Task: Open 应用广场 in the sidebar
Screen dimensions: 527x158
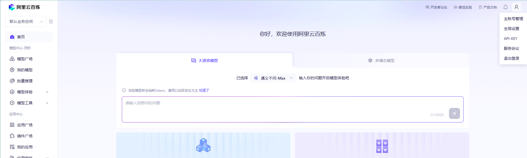Action: 25,125
